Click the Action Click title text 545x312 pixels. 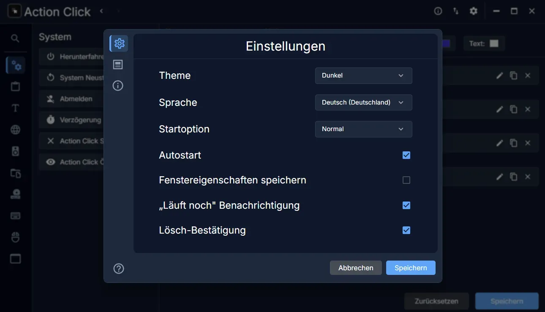pos(57,12)
